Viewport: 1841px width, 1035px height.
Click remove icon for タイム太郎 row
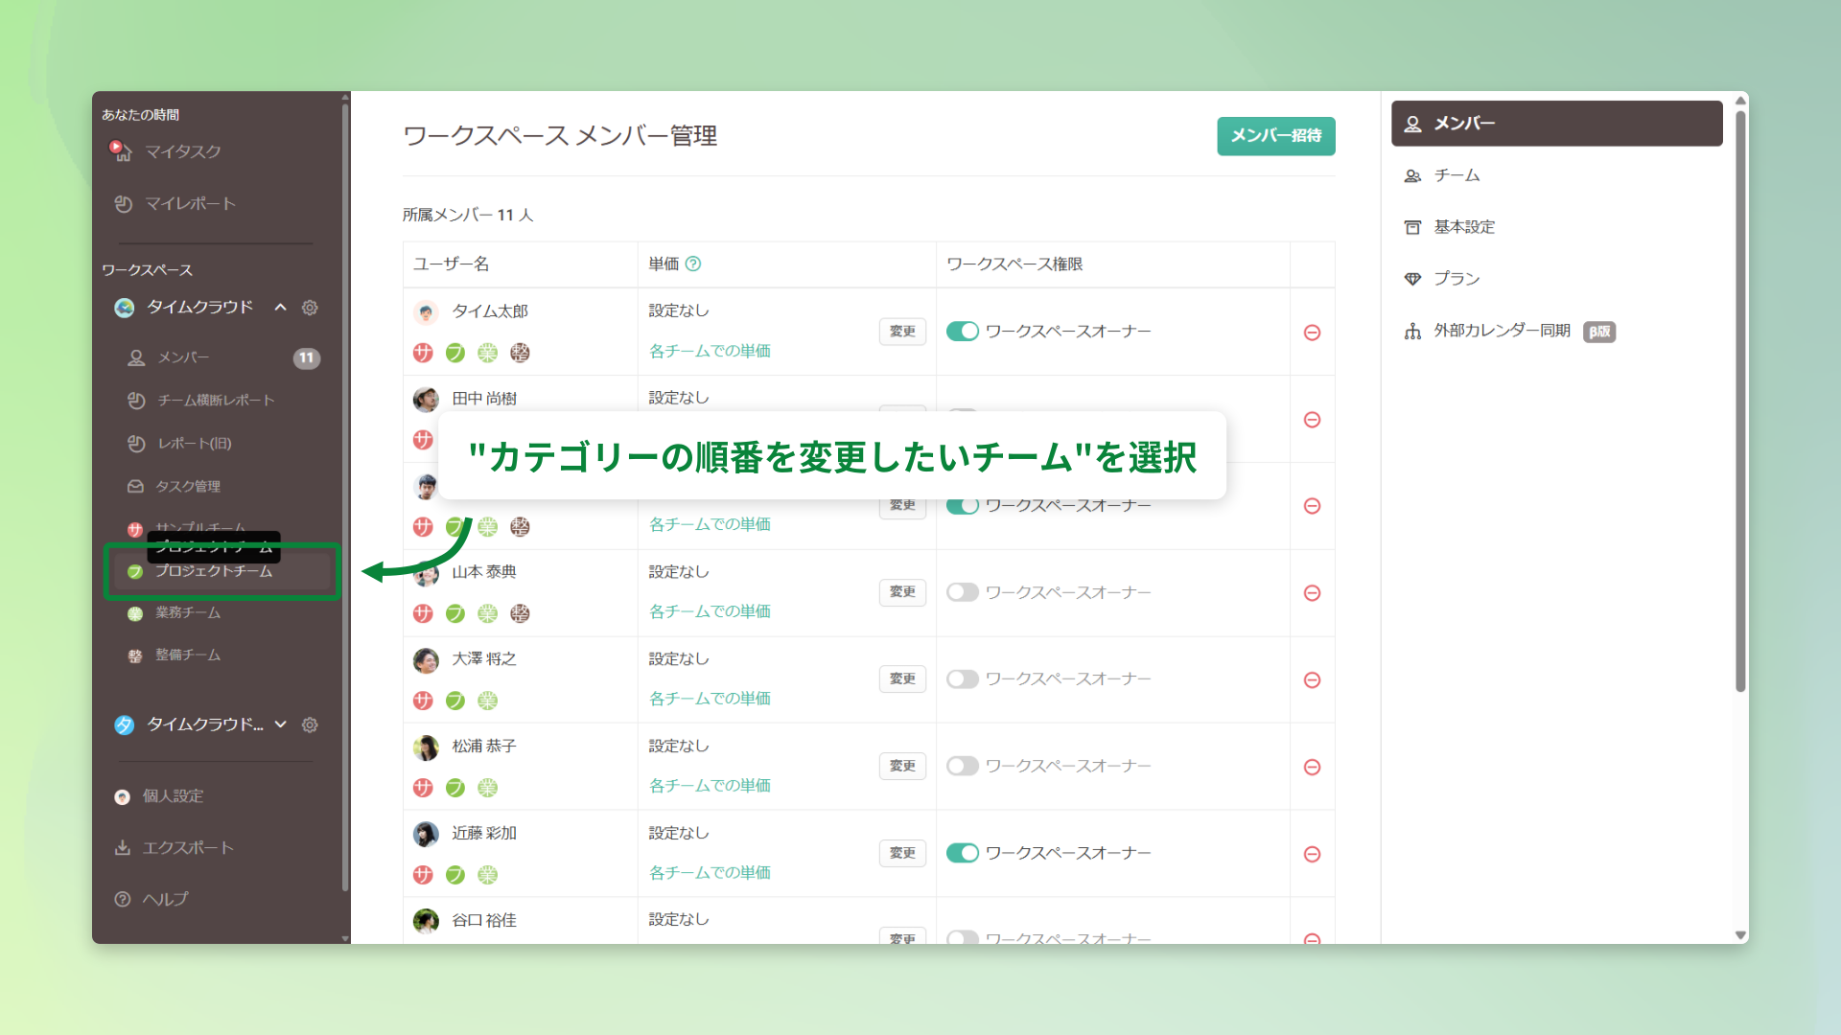(x=1312, y=333)
